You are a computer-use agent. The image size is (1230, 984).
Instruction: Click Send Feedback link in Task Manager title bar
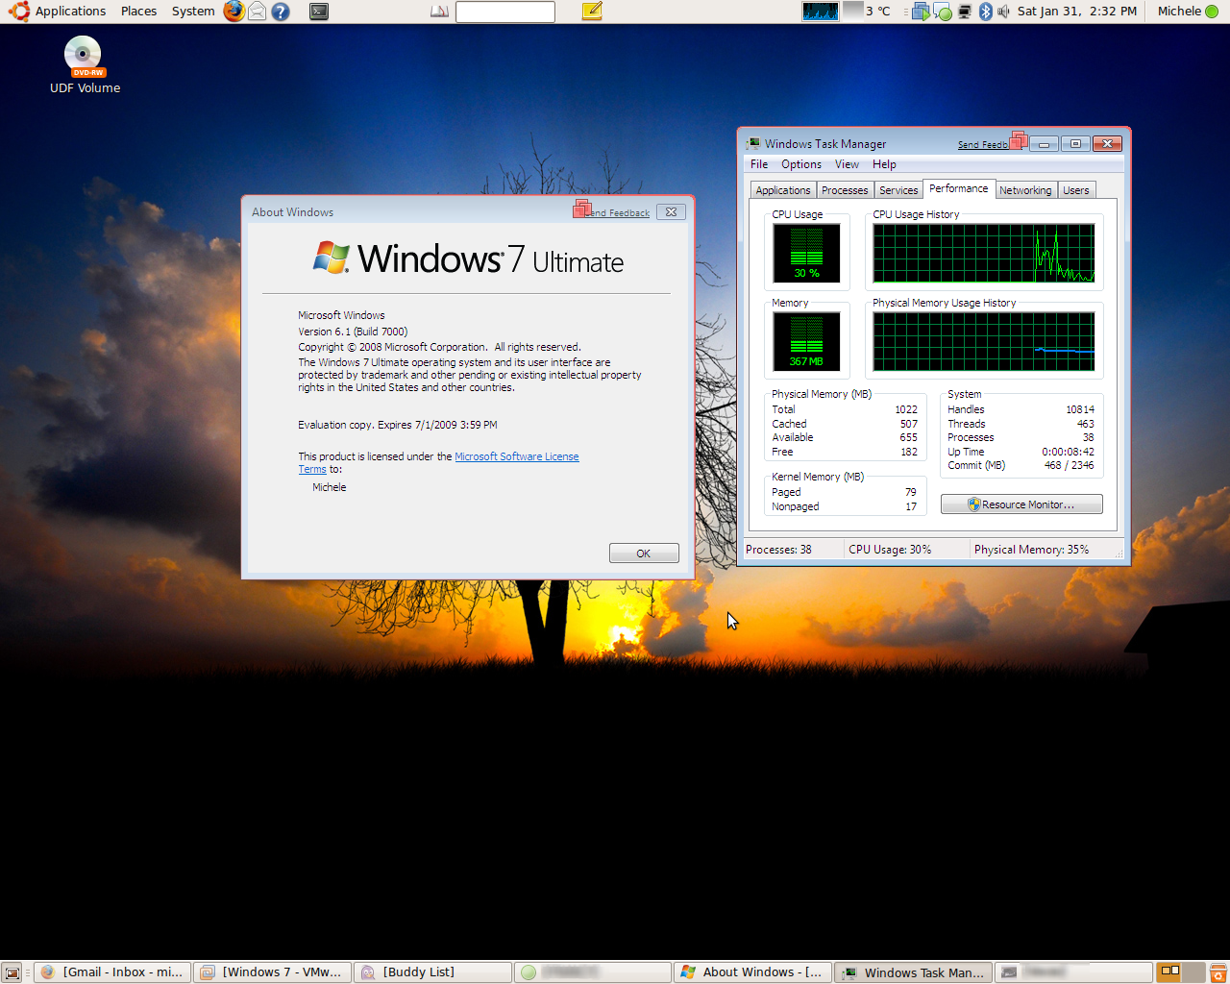tap(983, 145)
